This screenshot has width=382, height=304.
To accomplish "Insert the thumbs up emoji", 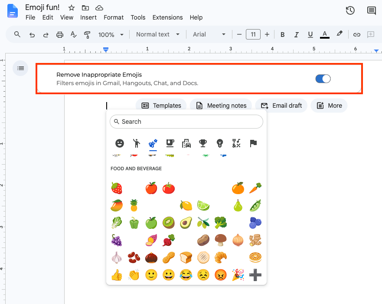I will click(117, 275).
